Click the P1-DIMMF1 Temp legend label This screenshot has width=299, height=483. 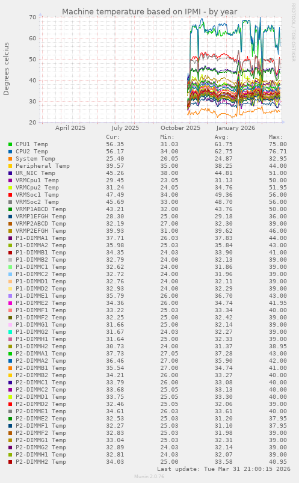[41, 310]
